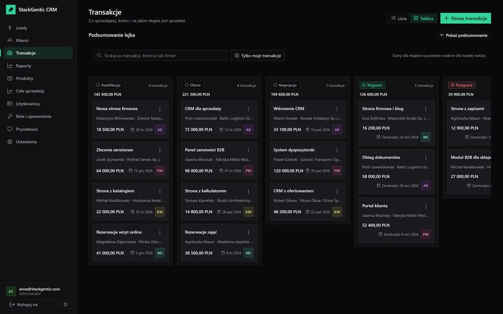Open Cele sprzedaży in the sidebar

coord(38,91)
